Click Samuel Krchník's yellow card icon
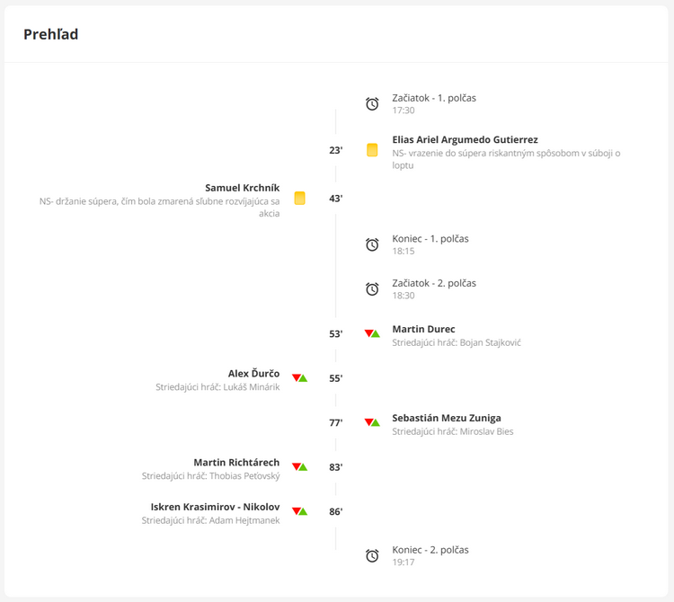 299,198
